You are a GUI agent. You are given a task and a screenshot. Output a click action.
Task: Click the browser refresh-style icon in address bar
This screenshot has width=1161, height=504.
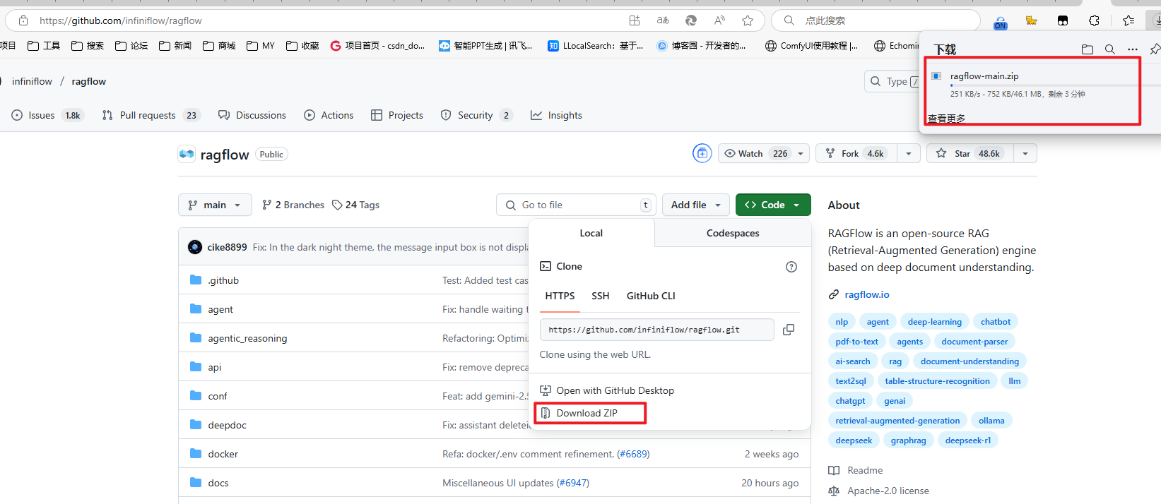691,20
